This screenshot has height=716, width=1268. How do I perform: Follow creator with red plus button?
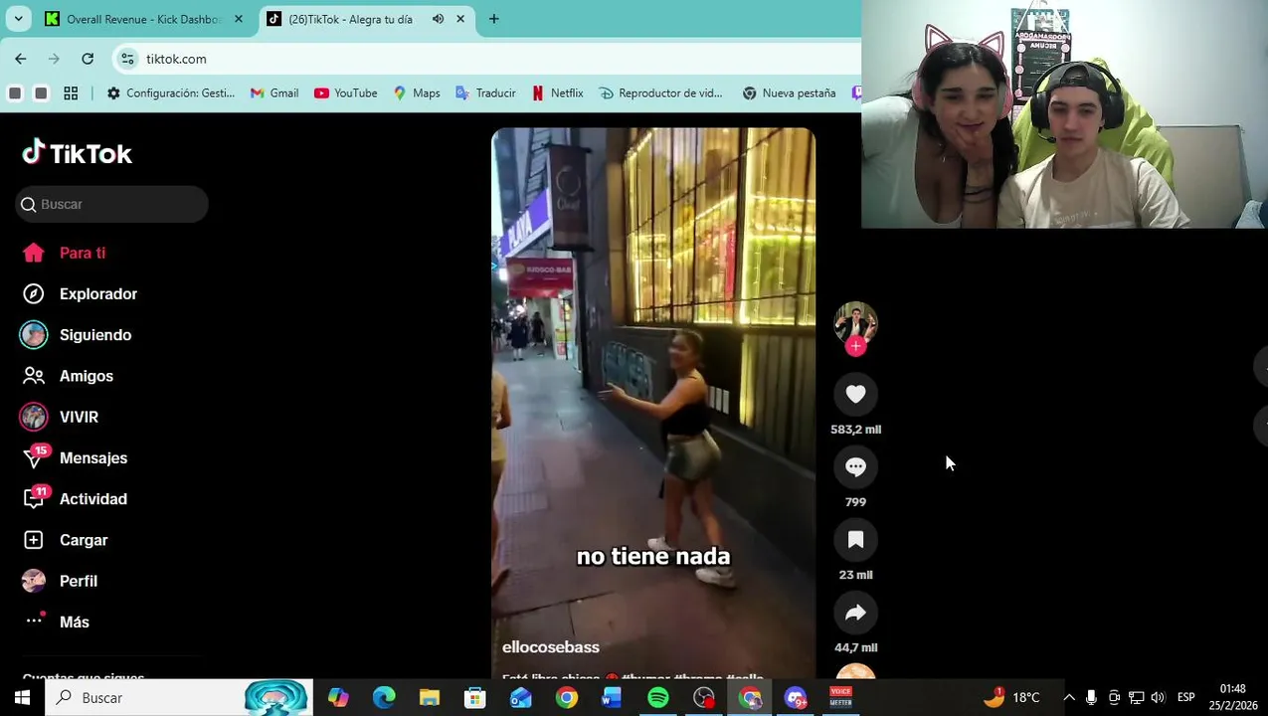pyautogui.click(x=855, y=346)
